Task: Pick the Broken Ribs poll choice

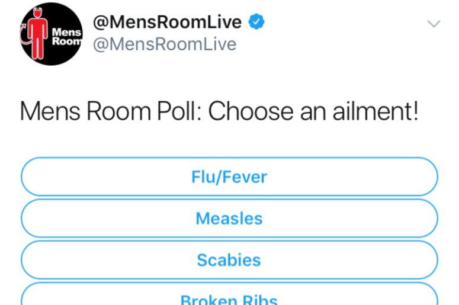Action: tap(230, 294)
